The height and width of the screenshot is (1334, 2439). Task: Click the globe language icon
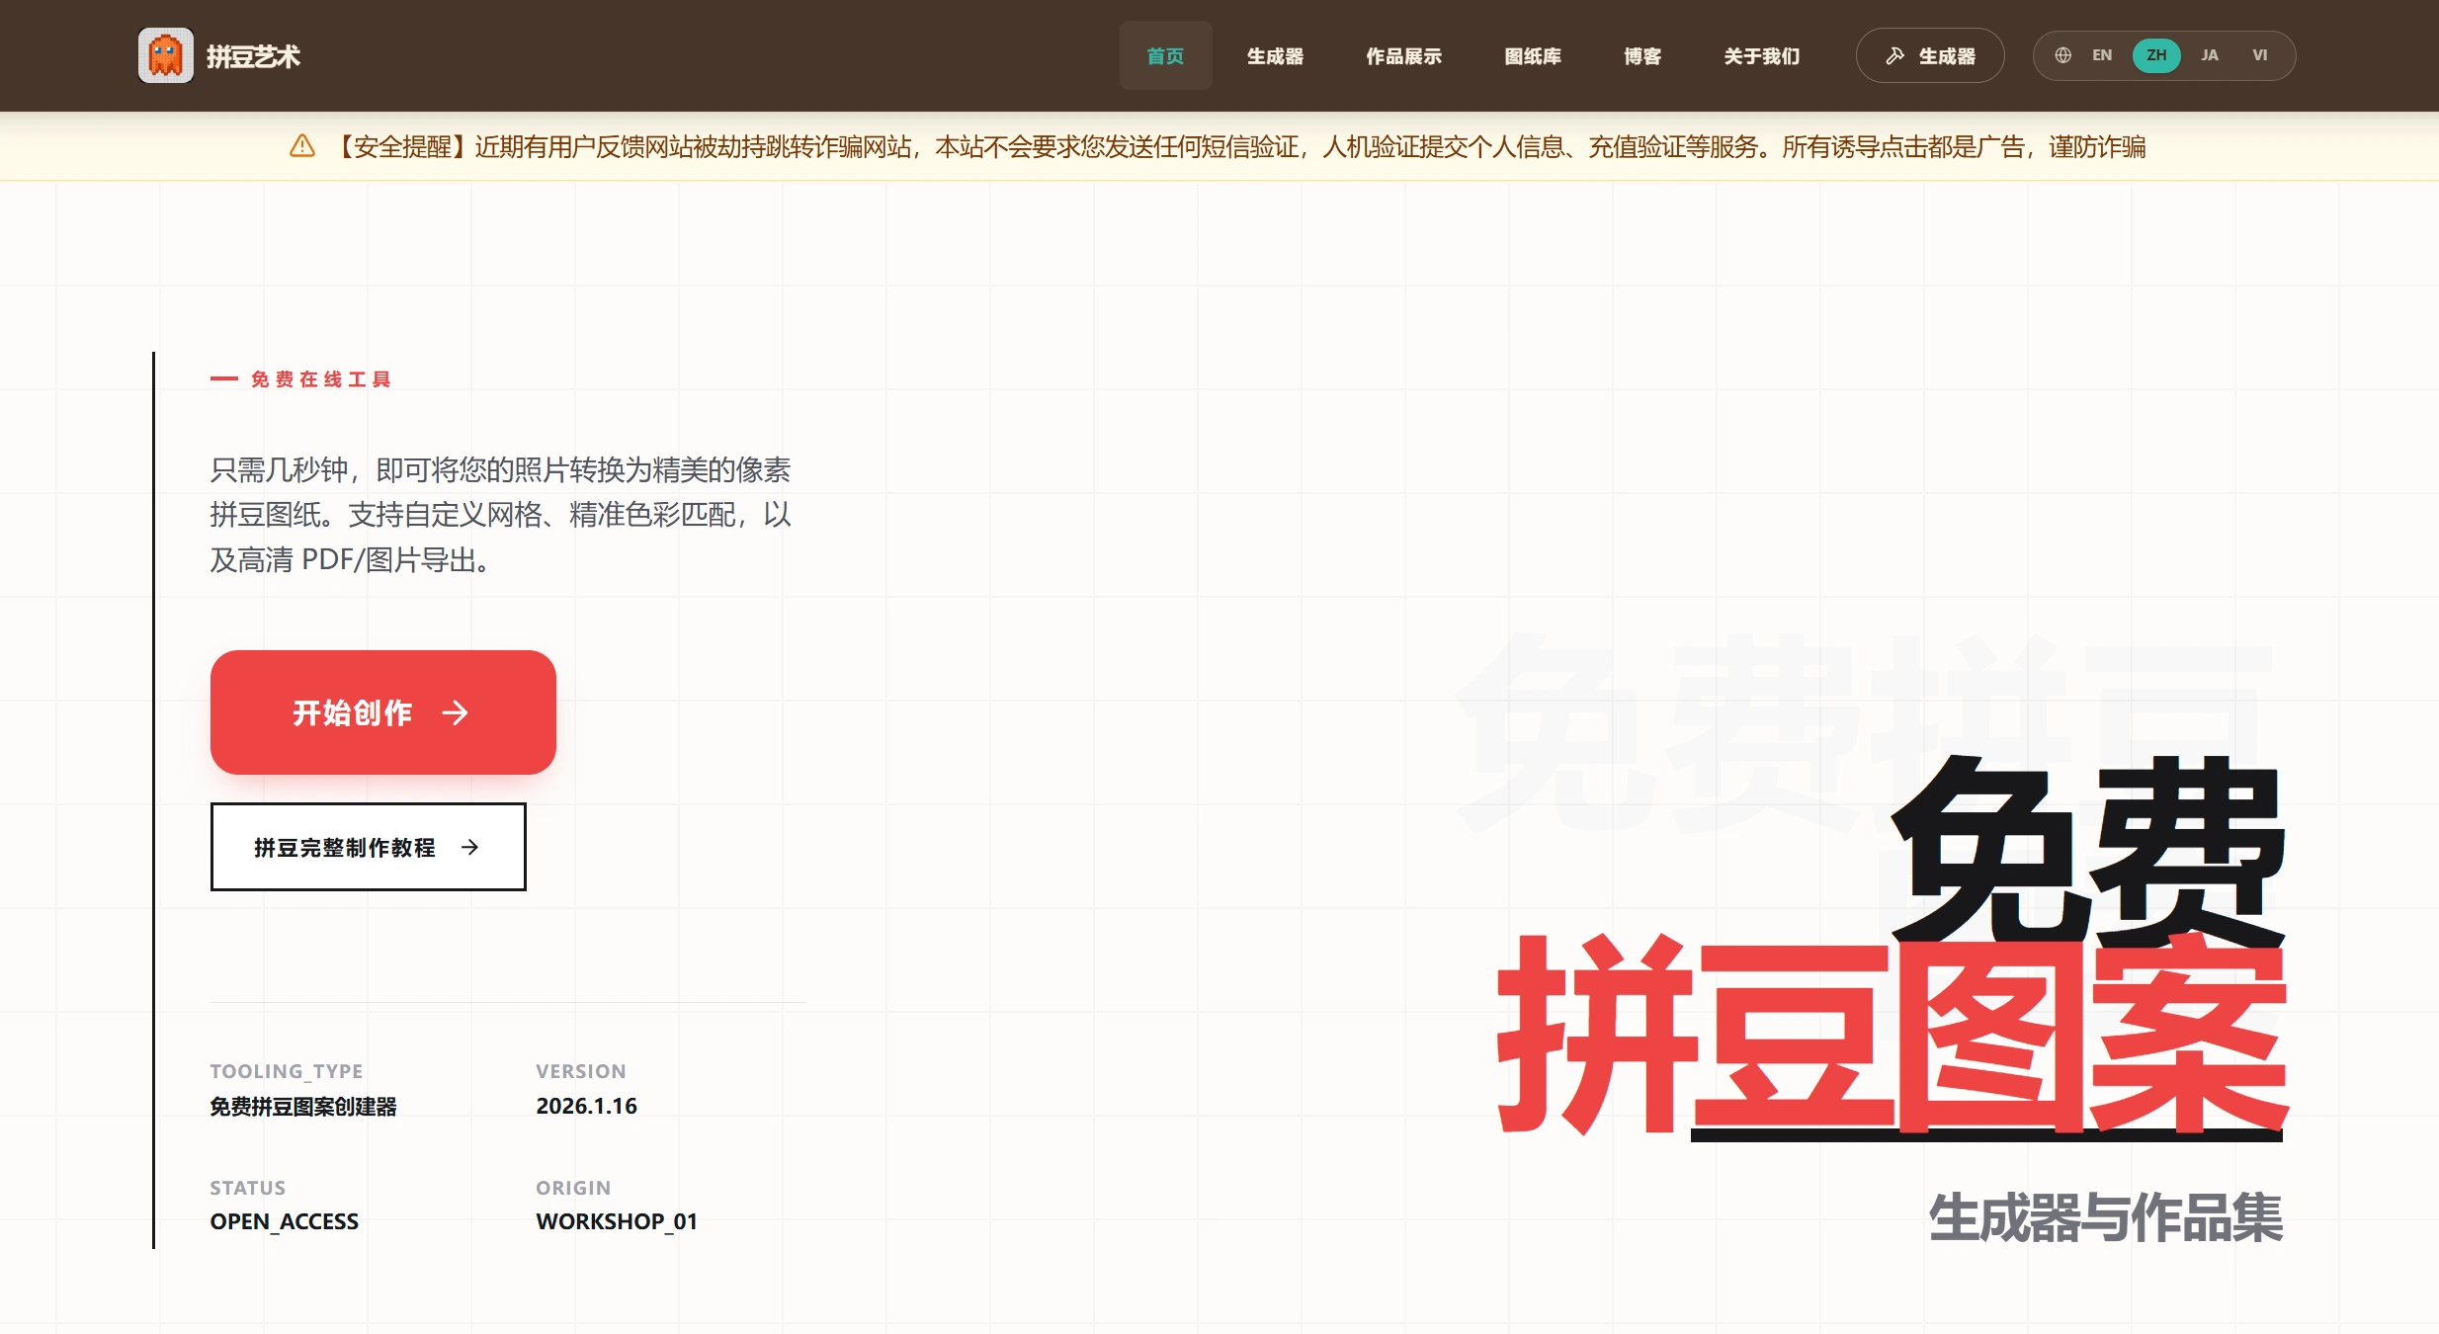click(2063, 55)
